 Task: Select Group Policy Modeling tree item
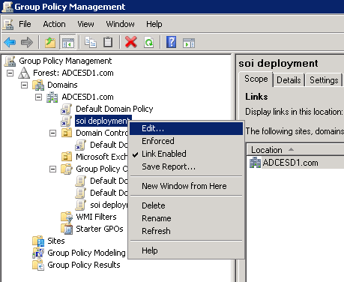point(86,253)
